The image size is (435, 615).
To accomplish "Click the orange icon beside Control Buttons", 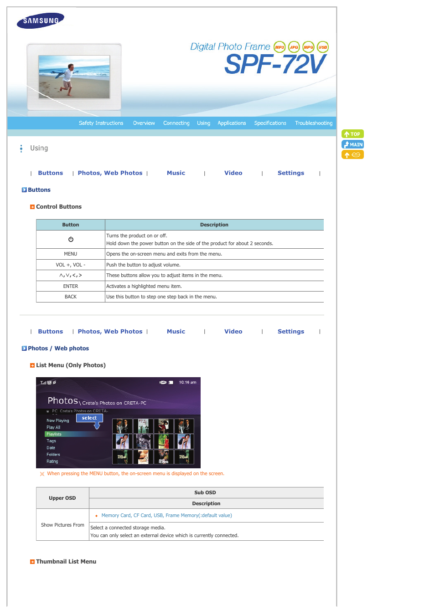I will [32, 207].
